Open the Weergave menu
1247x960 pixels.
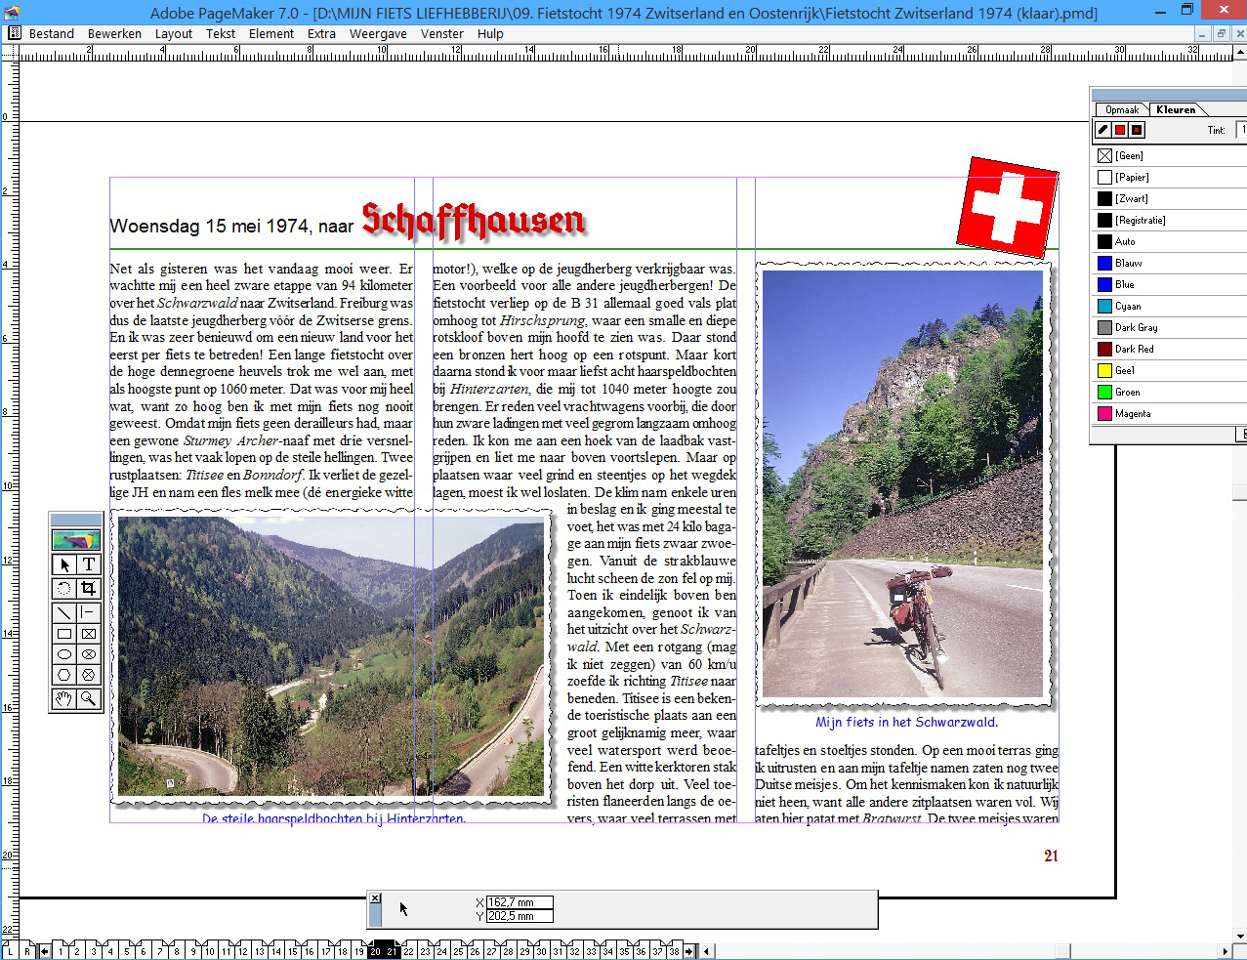click(378, 33)
